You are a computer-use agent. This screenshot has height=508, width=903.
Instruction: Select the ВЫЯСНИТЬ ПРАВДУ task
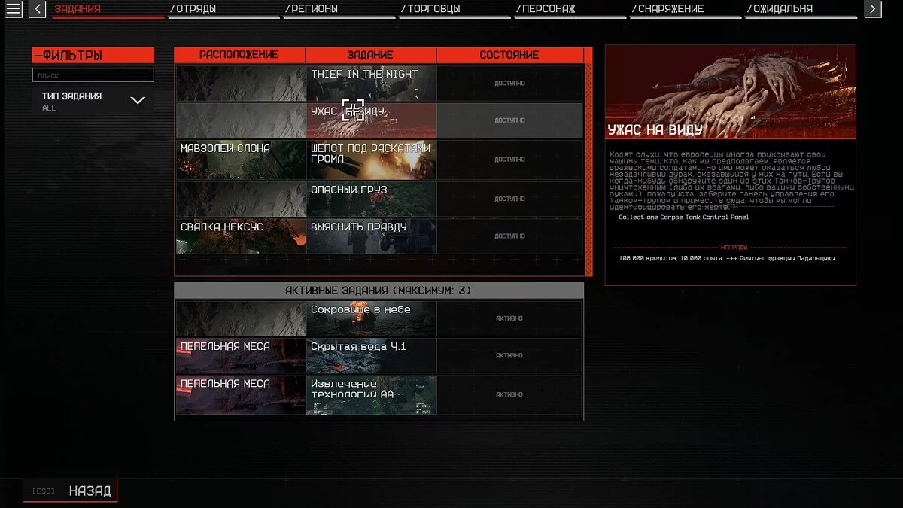pos(371,236)
